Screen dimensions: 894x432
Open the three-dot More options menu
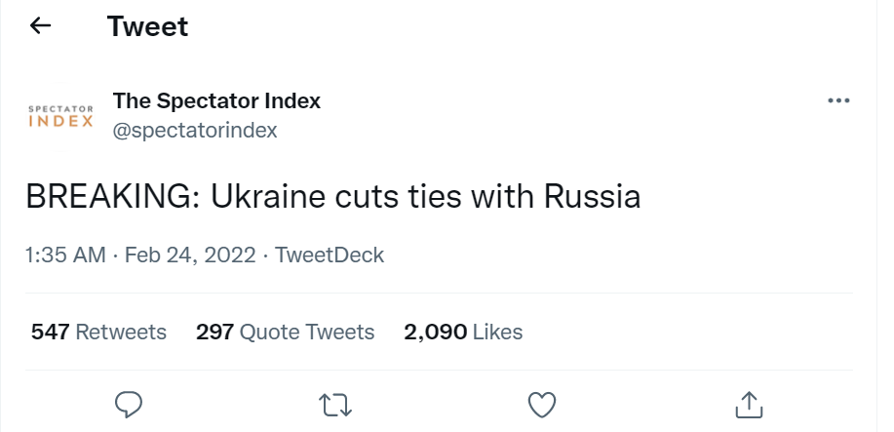tap(837, 100)
